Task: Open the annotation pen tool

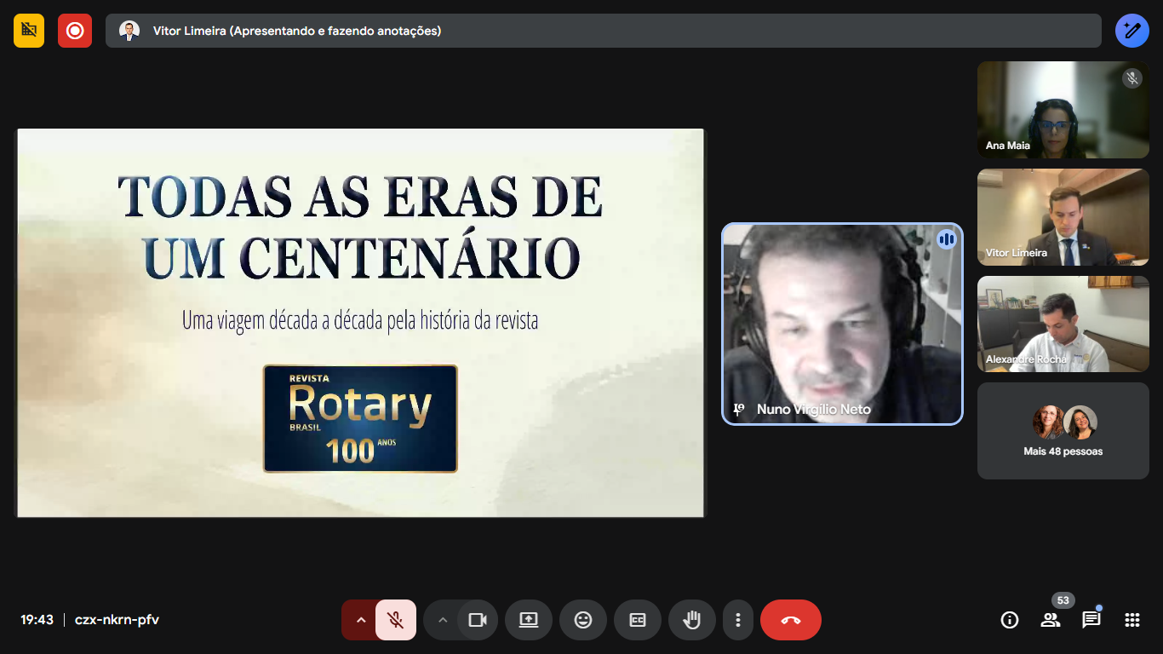Action: 1131,31
